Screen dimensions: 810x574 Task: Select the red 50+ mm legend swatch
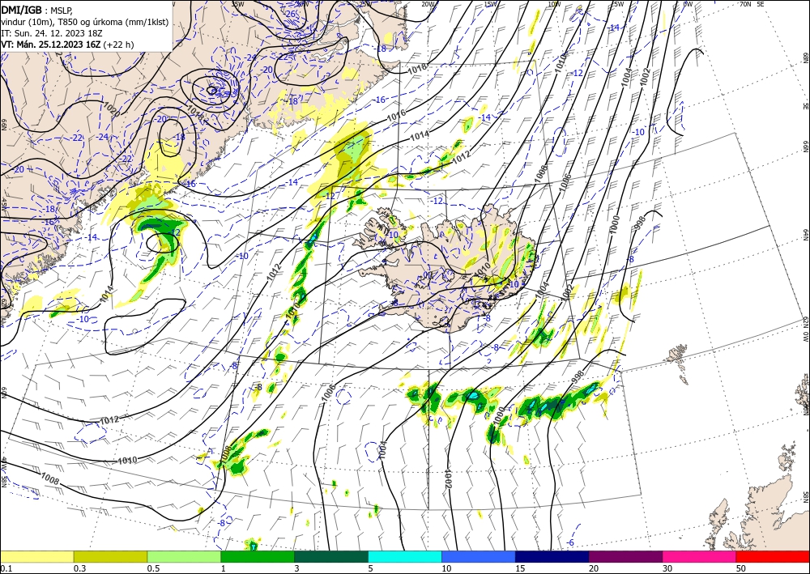pyautogui.click(x=773, y=556)
